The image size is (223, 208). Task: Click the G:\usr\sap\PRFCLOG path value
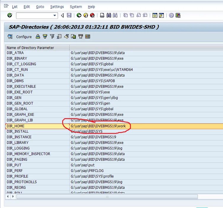point(87,171)
